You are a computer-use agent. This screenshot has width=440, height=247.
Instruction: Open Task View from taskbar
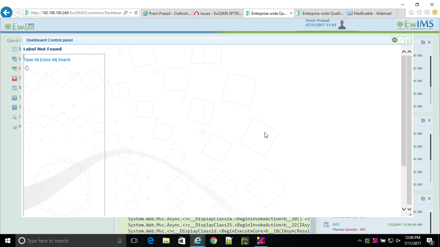[134, 241]
